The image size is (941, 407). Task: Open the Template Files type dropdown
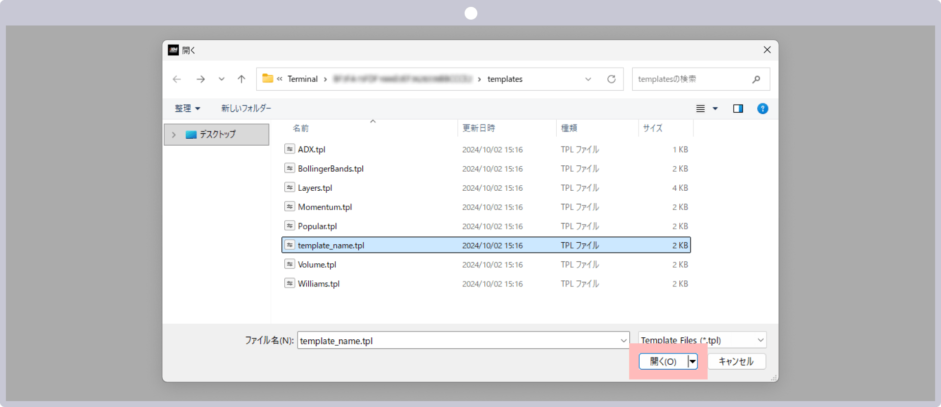[x=702, y=340]
